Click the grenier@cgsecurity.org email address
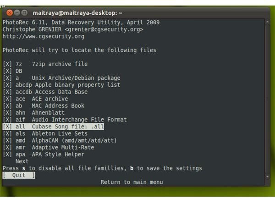 tap(104, 29)
